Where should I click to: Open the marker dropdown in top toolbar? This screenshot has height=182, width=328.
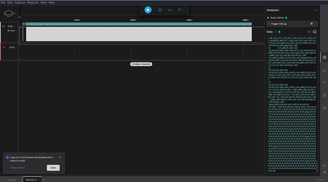(180, 10)
